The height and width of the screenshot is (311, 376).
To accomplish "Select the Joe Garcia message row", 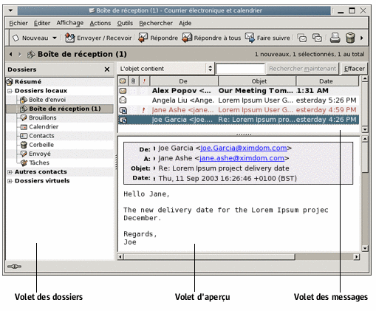I will click(x=239, y=120).
